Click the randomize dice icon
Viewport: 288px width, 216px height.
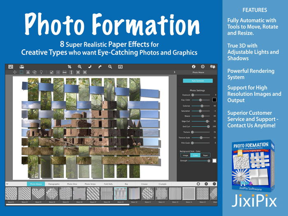(213, 67)
